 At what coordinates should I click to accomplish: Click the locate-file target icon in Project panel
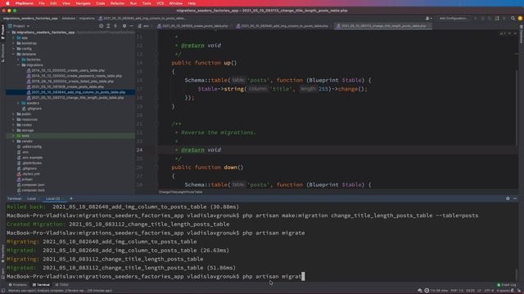tap(101, 26)
